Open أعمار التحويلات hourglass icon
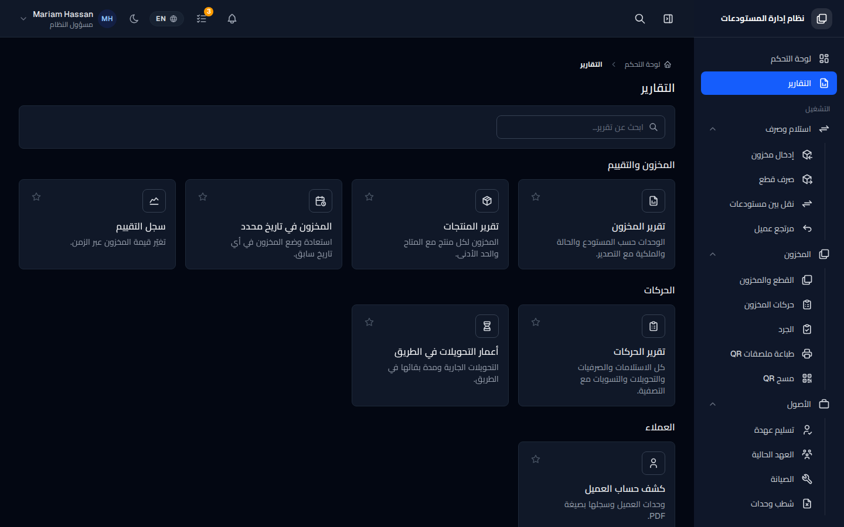 pos(487,326)
